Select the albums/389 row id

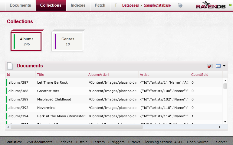[18, 99]
